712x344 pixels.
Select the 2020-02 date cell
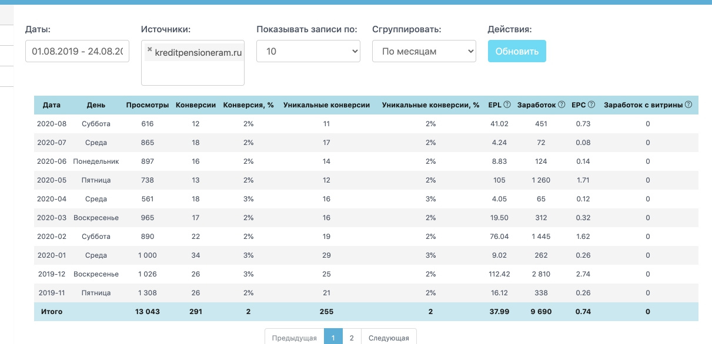click(x=52, y=237)
